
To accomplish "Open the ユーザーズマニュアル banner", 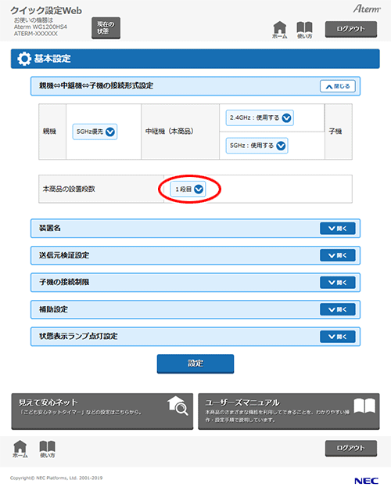I will [x=289, y=411].
